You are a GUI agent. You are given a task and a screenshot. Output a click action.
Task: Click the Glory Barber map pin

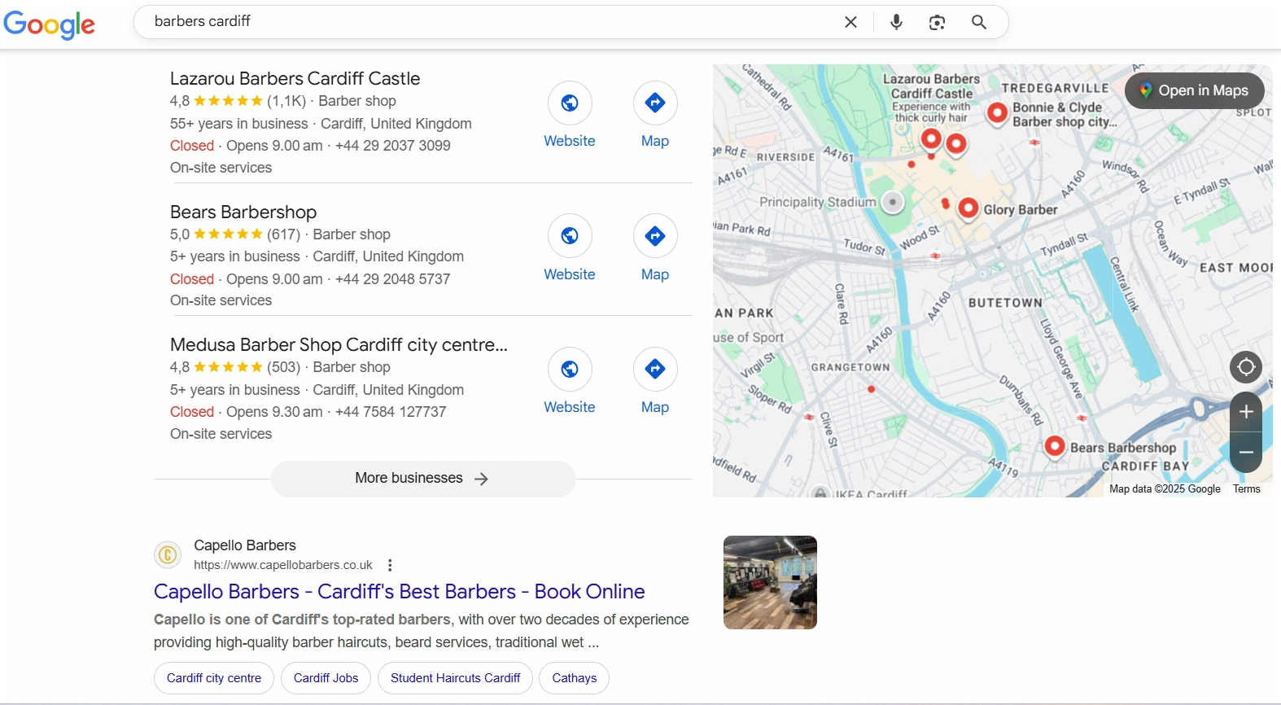coord(968,209)
